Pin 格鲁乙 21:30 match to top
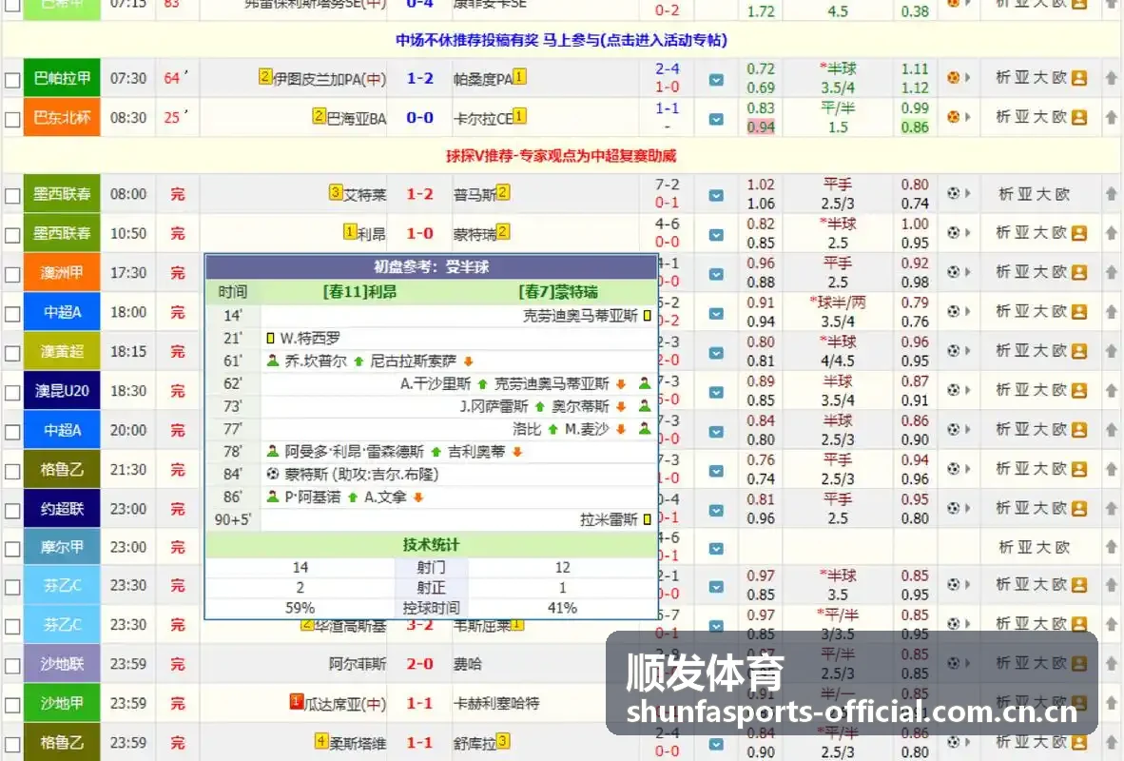Image resolution: width=1124 pixels, height=761 pixels. point(1111,469)
